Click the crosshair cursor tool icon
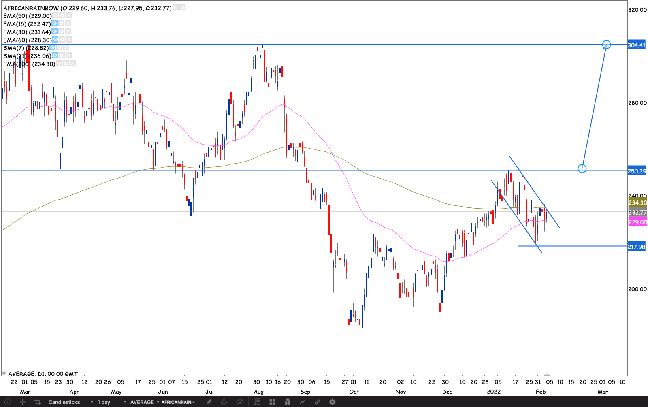 pos(23,402)
